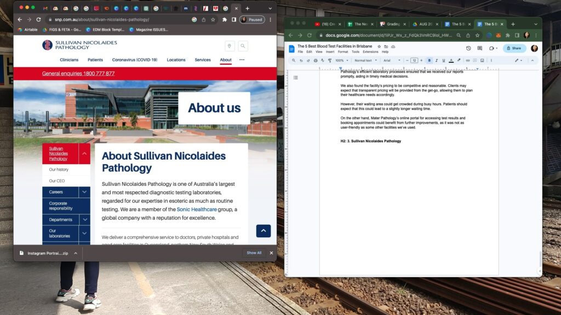This screenshot has height=315, width=561.
Task: Open the Arial font dropdown
Action: [x=392, y=60]
